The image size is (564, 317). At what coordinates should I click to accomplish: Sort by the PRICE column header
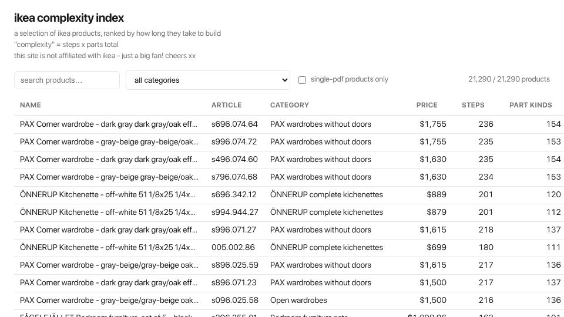(427, 105)
